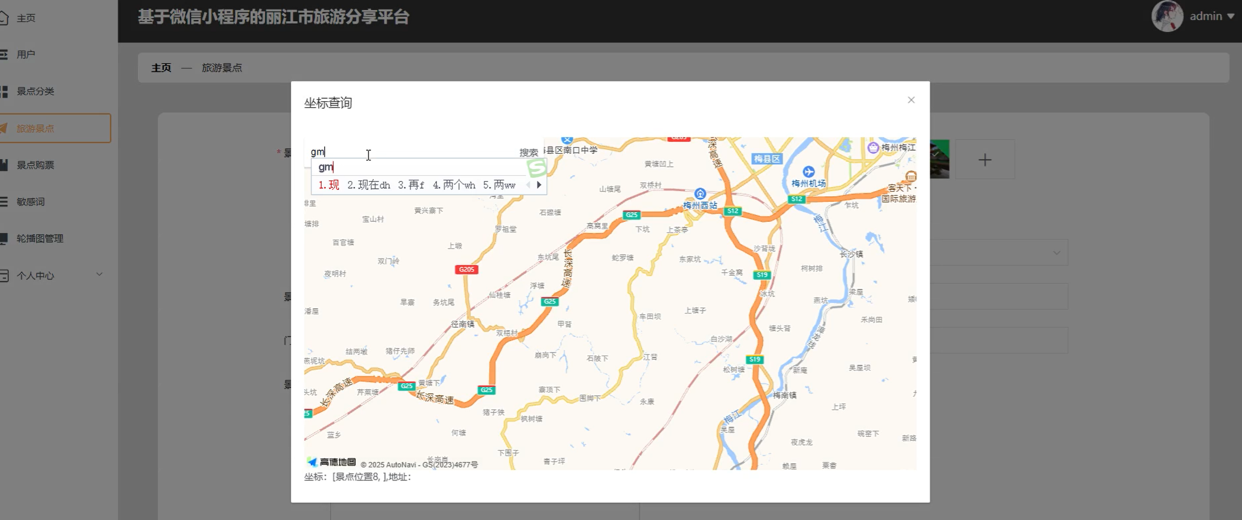Choose IME candidate 1 现
This screenshot has width=1242, height=520.
329,185
